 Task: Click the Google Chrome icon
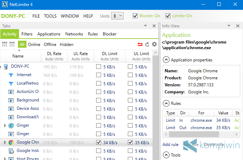(11, 142)
